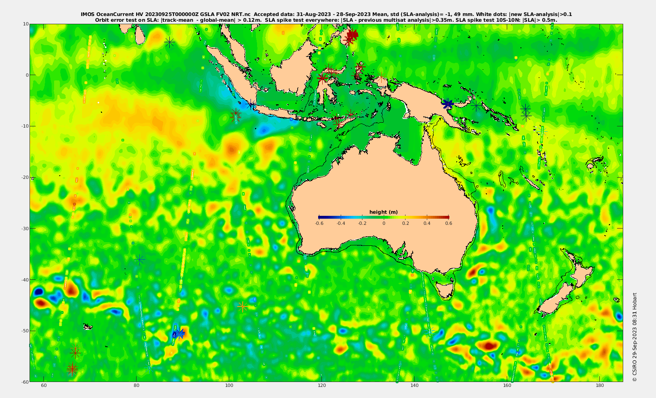The width and height of the screenshot is (656, 398).
Task: Click the longitude 80 tick label
Action: [x=137, y=385]
